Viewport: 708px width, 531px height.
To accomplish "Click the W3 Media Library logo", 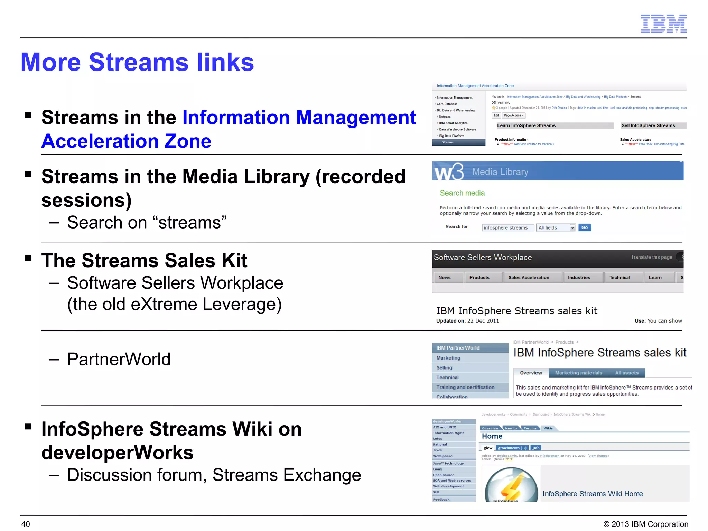I will click(449, 171).
